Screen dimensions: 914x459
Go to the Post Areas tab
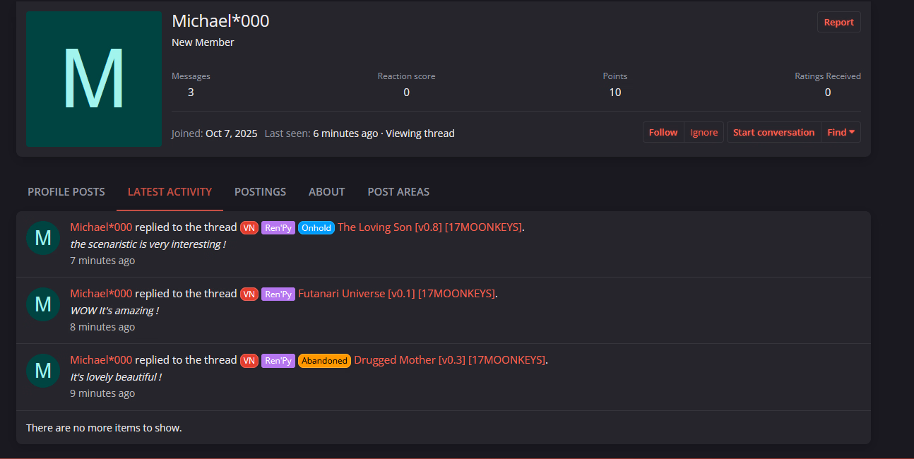click(x=398, y=191)
